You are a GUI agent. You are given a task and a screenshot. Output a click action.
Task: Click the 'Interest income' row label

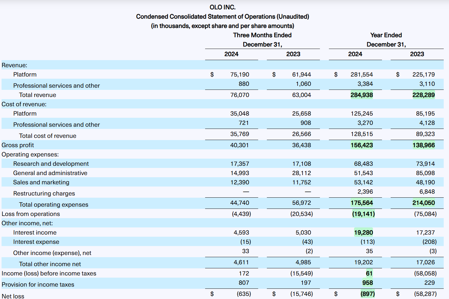pyautogui.click(x=35, y=232)
